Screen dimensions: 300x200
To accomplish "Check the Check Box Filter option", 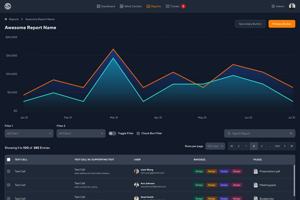I will 138,134.
